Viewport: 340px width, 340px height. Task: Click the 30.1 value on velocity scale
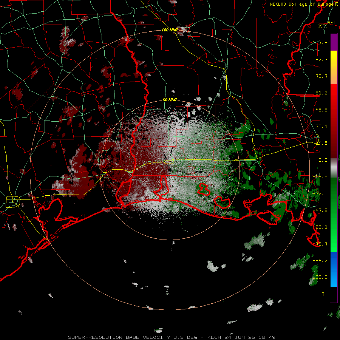pyautogui.click(x=321, y=127)
